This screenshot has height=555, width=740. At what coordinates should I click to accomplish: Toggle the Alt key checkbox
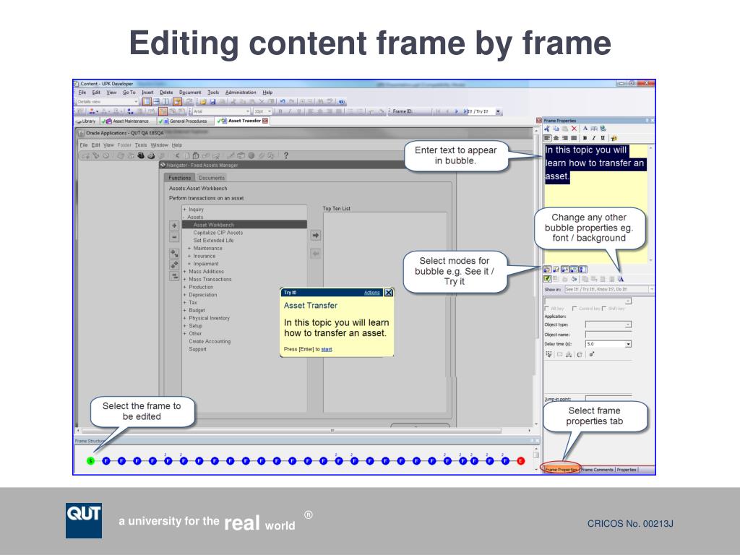pyautogui.click(x=547, y=309)
